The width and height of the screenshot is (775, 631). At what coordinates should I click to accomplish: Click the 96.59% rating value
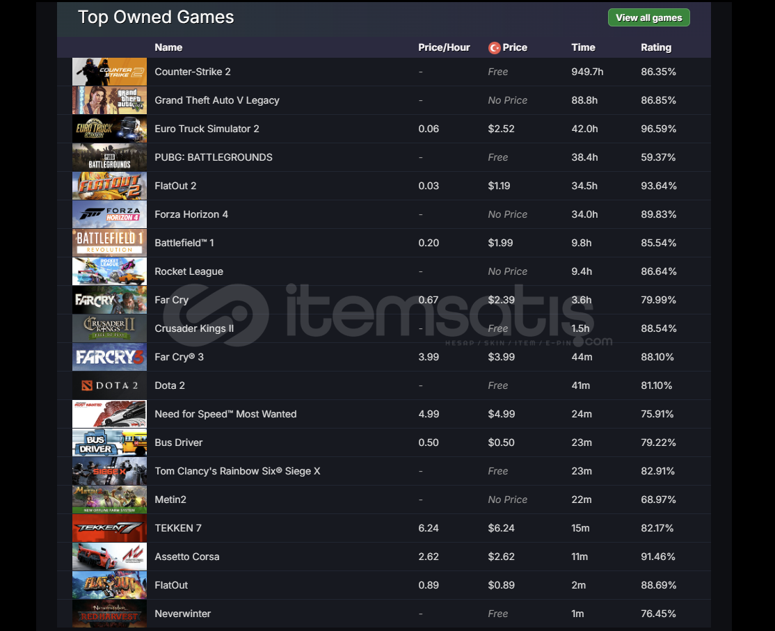coord(658,129)
